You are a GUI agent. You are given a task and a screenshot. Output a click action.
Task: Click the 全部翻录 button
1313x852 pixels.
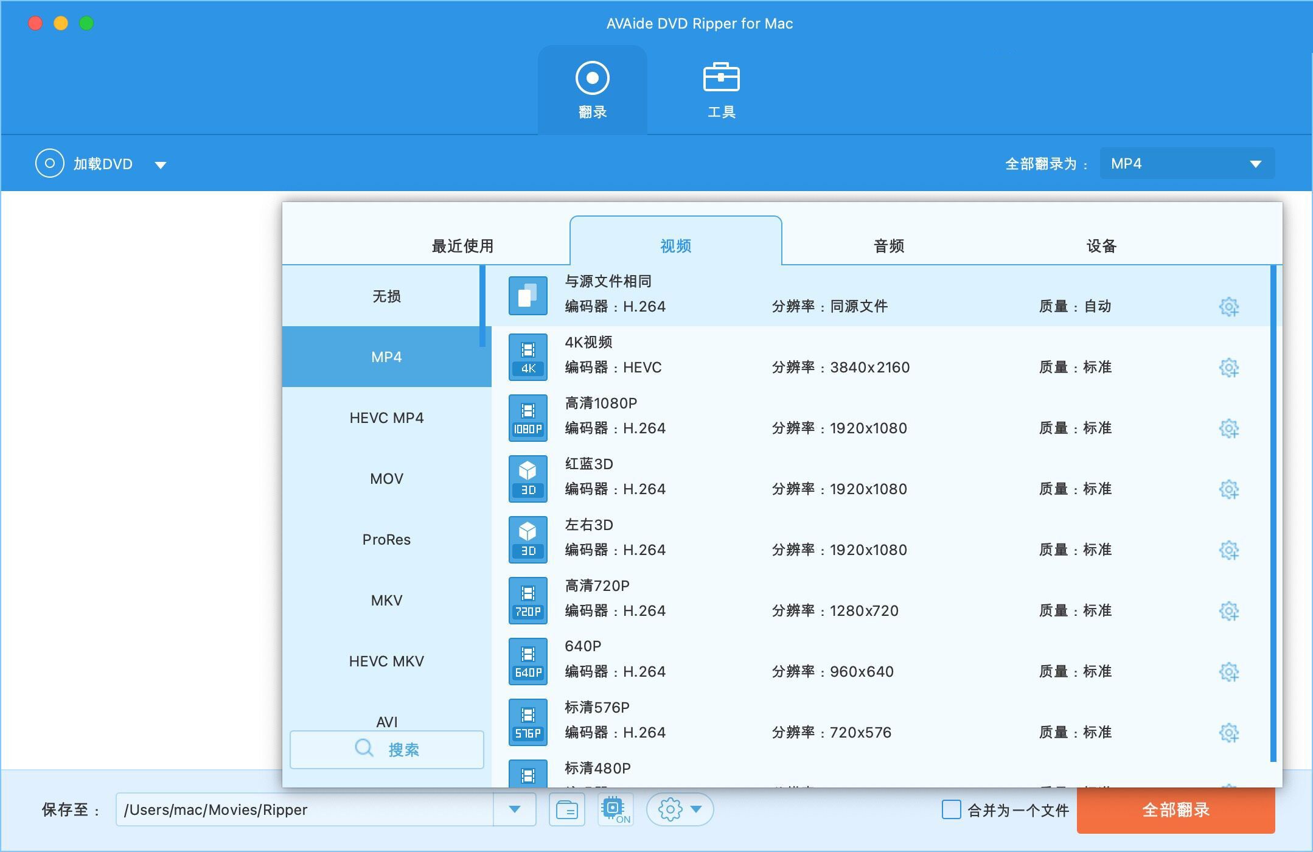coord(1175,810)
